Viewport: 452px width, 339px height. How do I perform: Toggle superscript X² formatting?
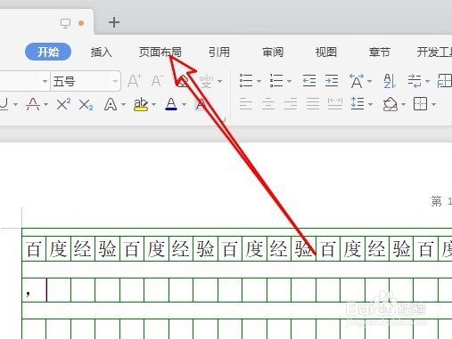click(63, 104)
